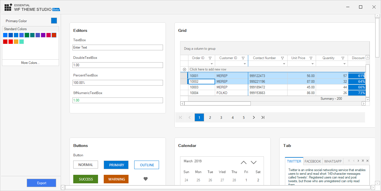Click the PercentTextBox input field
This screenshot has width=381, height=191.
pyautogui.click(x=117, y=83)
